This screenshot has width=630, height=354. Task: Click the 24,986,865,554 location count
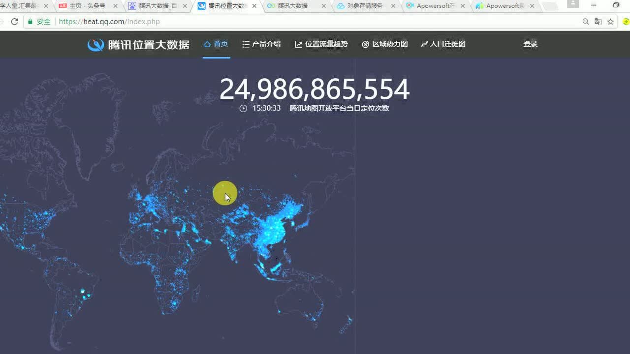pyautogui.click(x=315, y=89)
